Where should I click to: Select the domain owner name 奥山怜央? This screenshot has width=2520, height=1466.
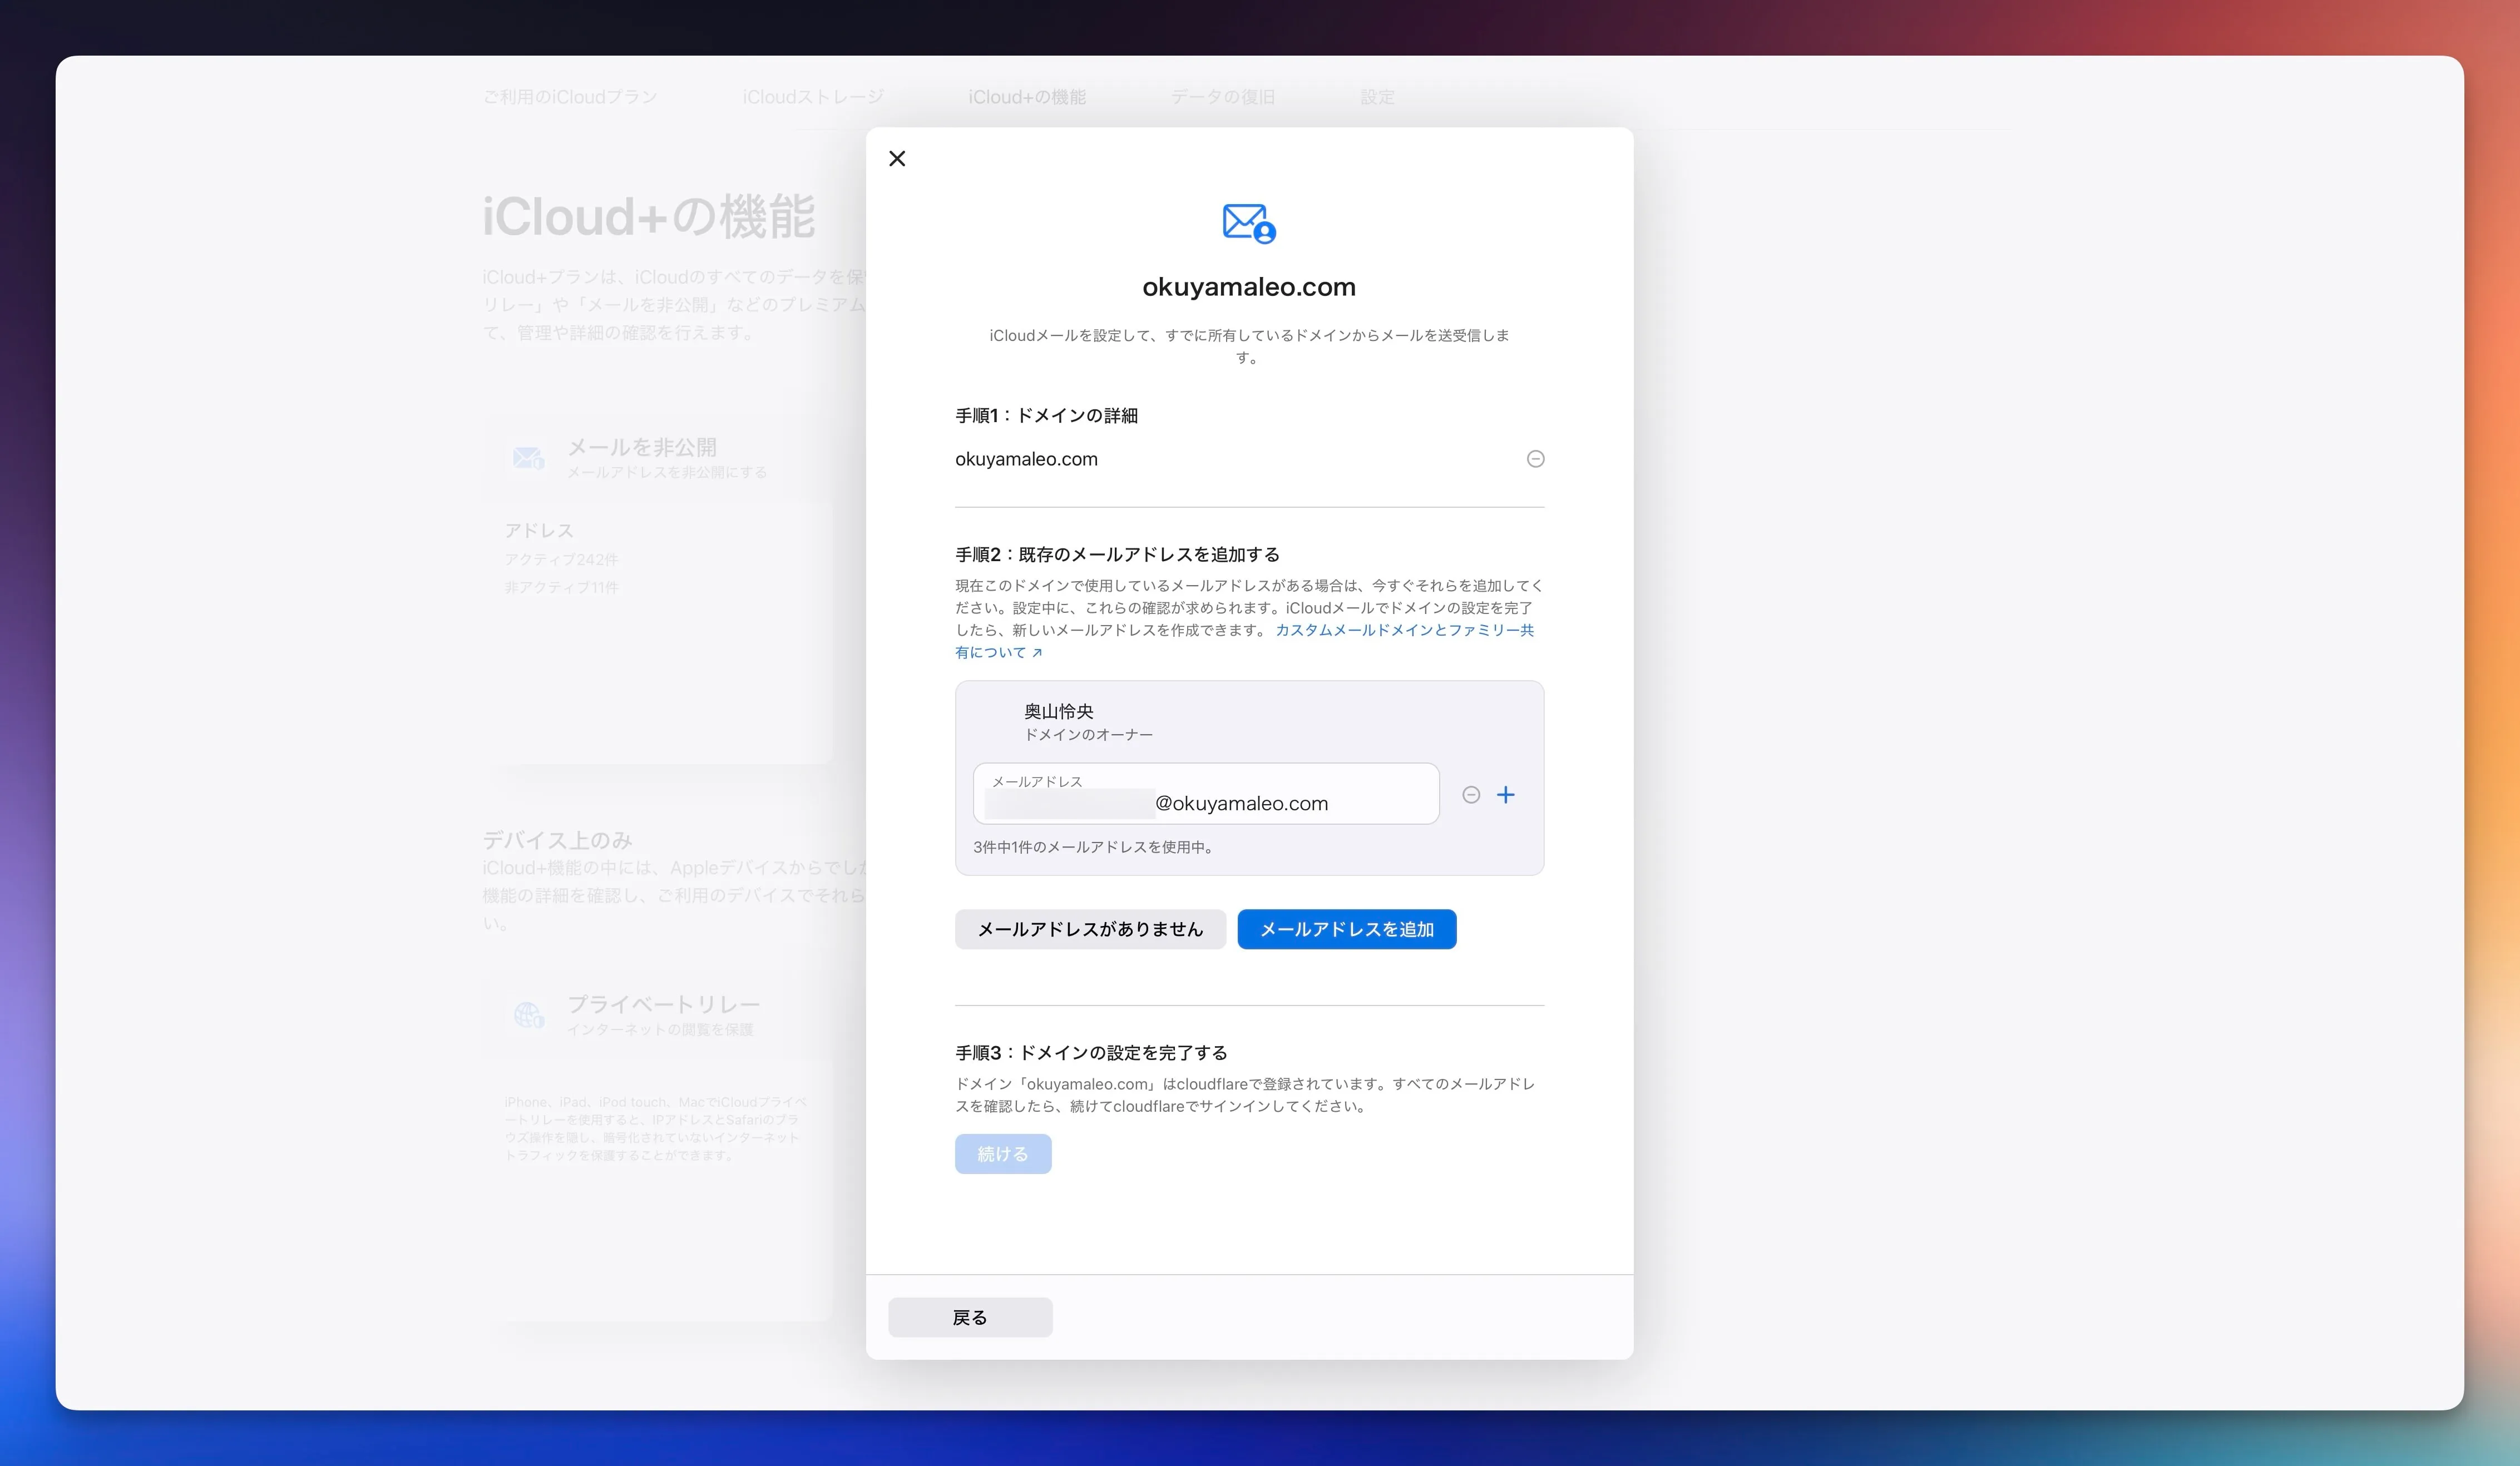1058,710
